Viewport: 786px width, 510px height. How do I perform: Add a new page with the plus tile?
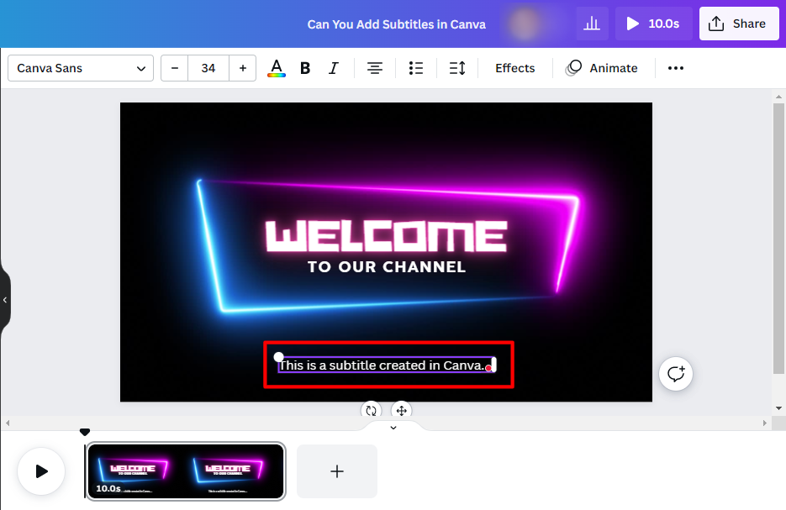[336, 471]
